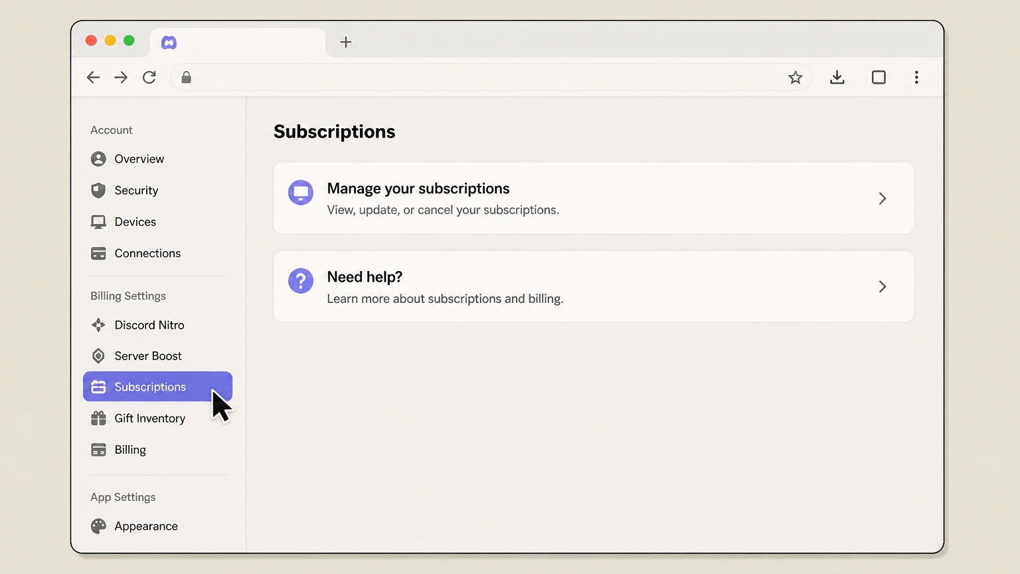Open Gift Inventory page

point(157,418)
